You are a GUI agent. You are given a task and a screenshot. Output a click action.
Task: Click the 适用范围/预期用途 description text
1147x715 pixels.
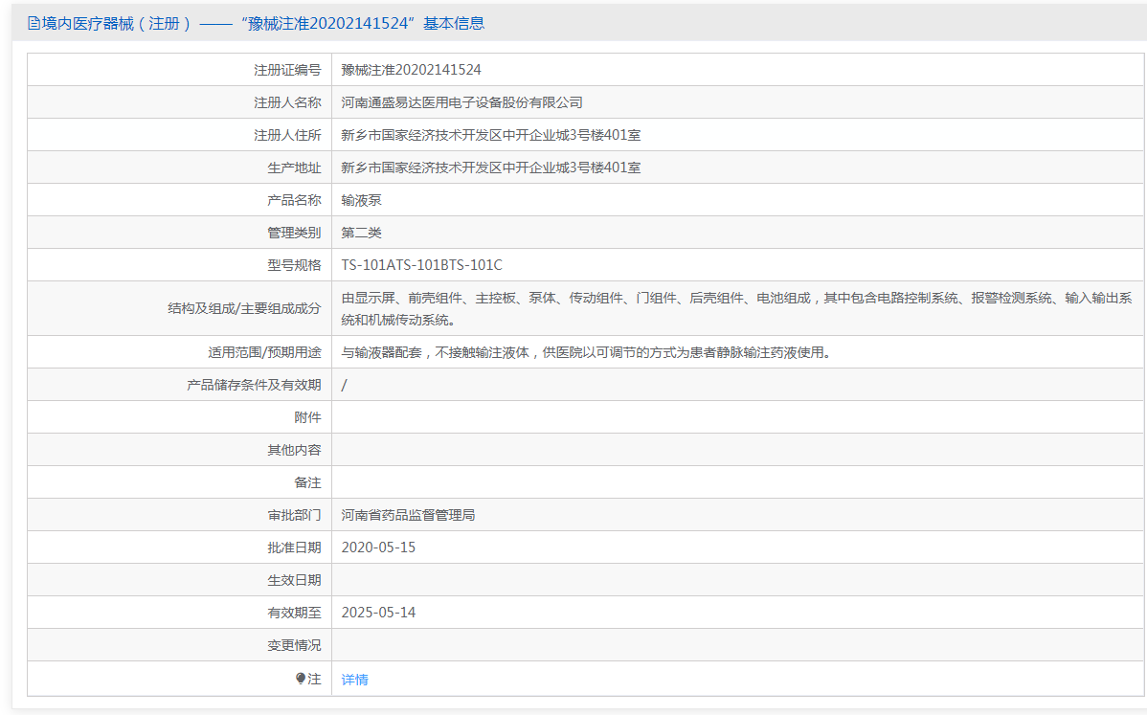click(x=586, y=352)
